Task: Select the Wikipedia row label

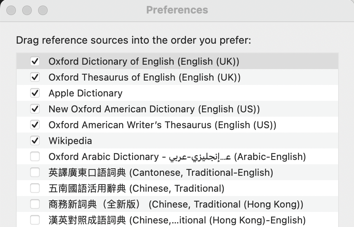Action: 70,141
